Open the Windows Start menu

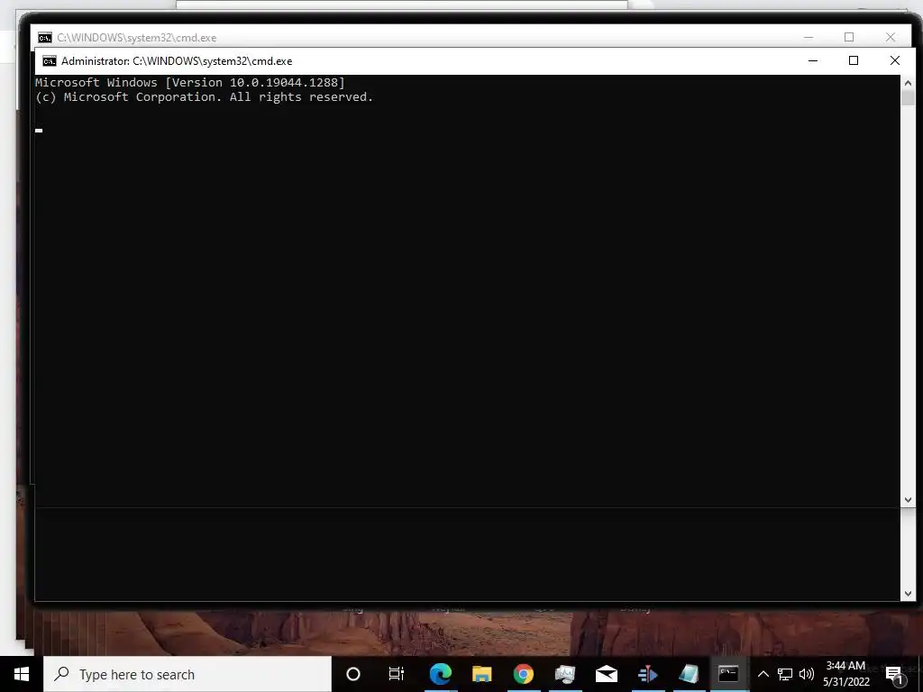pyautogui.click(x=22, y=674)
